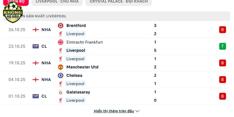Click the green T result badge
234x117 pixels.
[223, 46]
